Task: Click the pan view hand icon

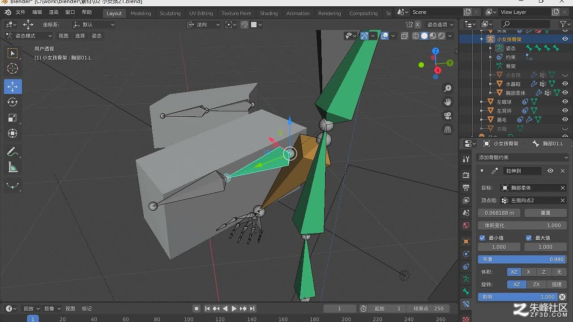Action: tap(447, 102)
